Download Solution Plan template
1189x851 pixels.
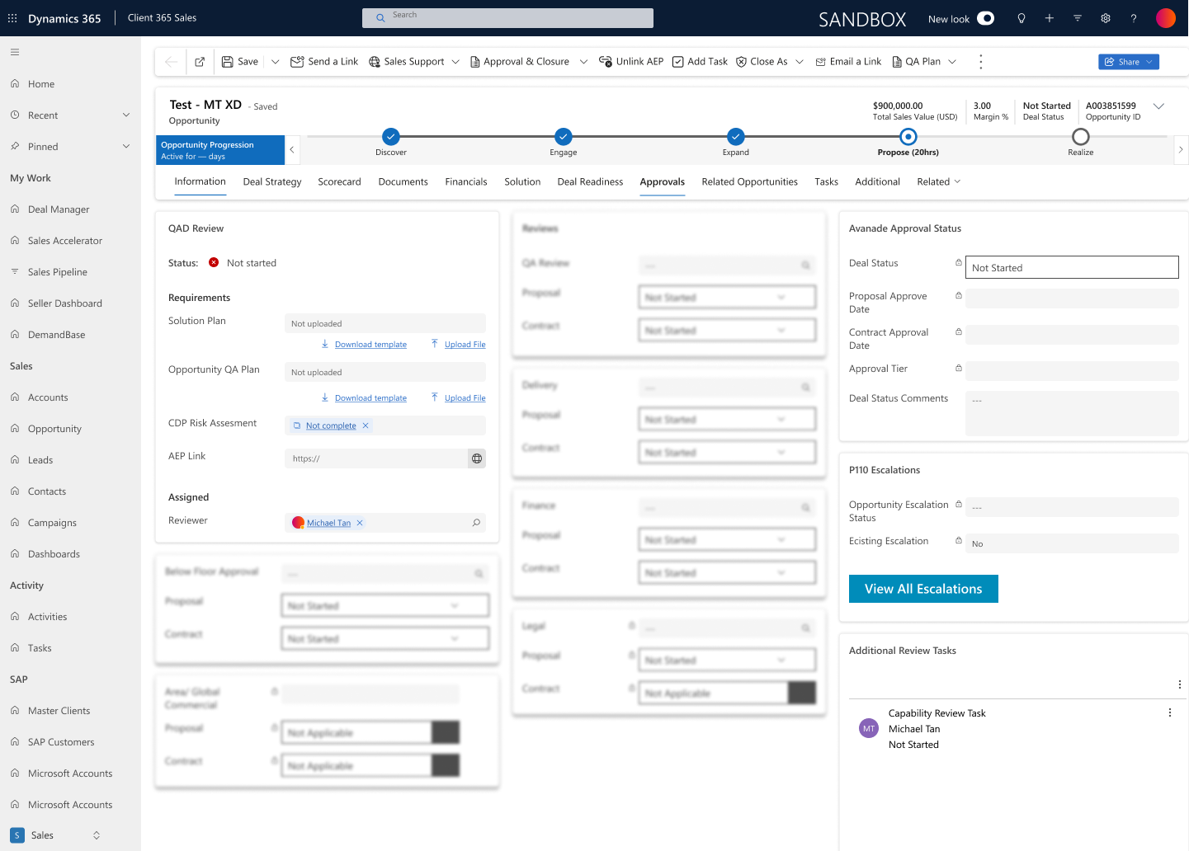(x=364, y=344)
